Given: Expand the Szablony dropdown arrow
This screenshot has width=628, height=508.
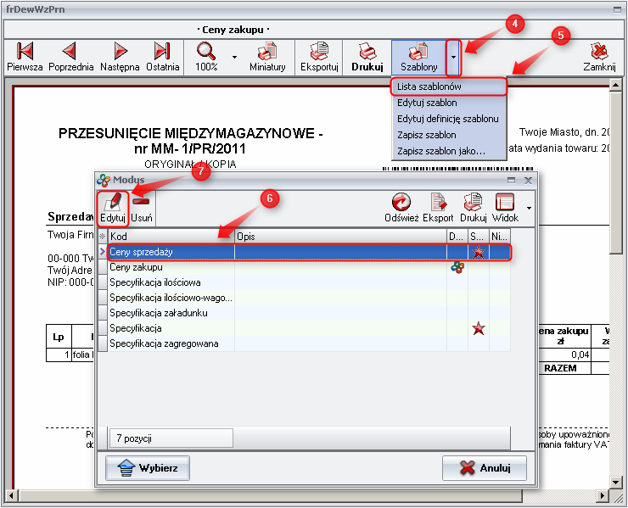Looking at the screenshot, I should [x=454, y=58].
